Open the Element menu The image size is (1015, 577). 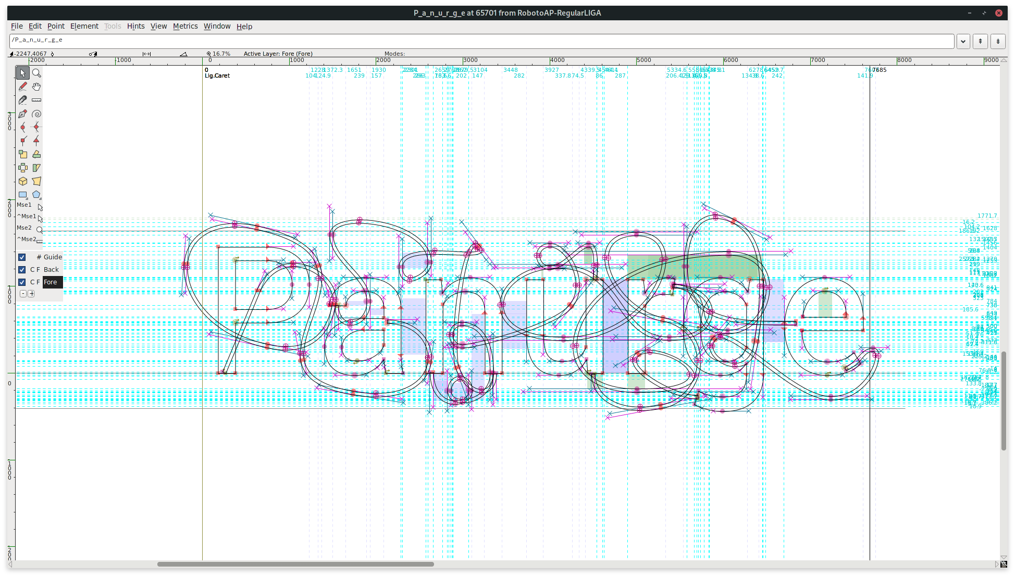[x=84, y=26]
